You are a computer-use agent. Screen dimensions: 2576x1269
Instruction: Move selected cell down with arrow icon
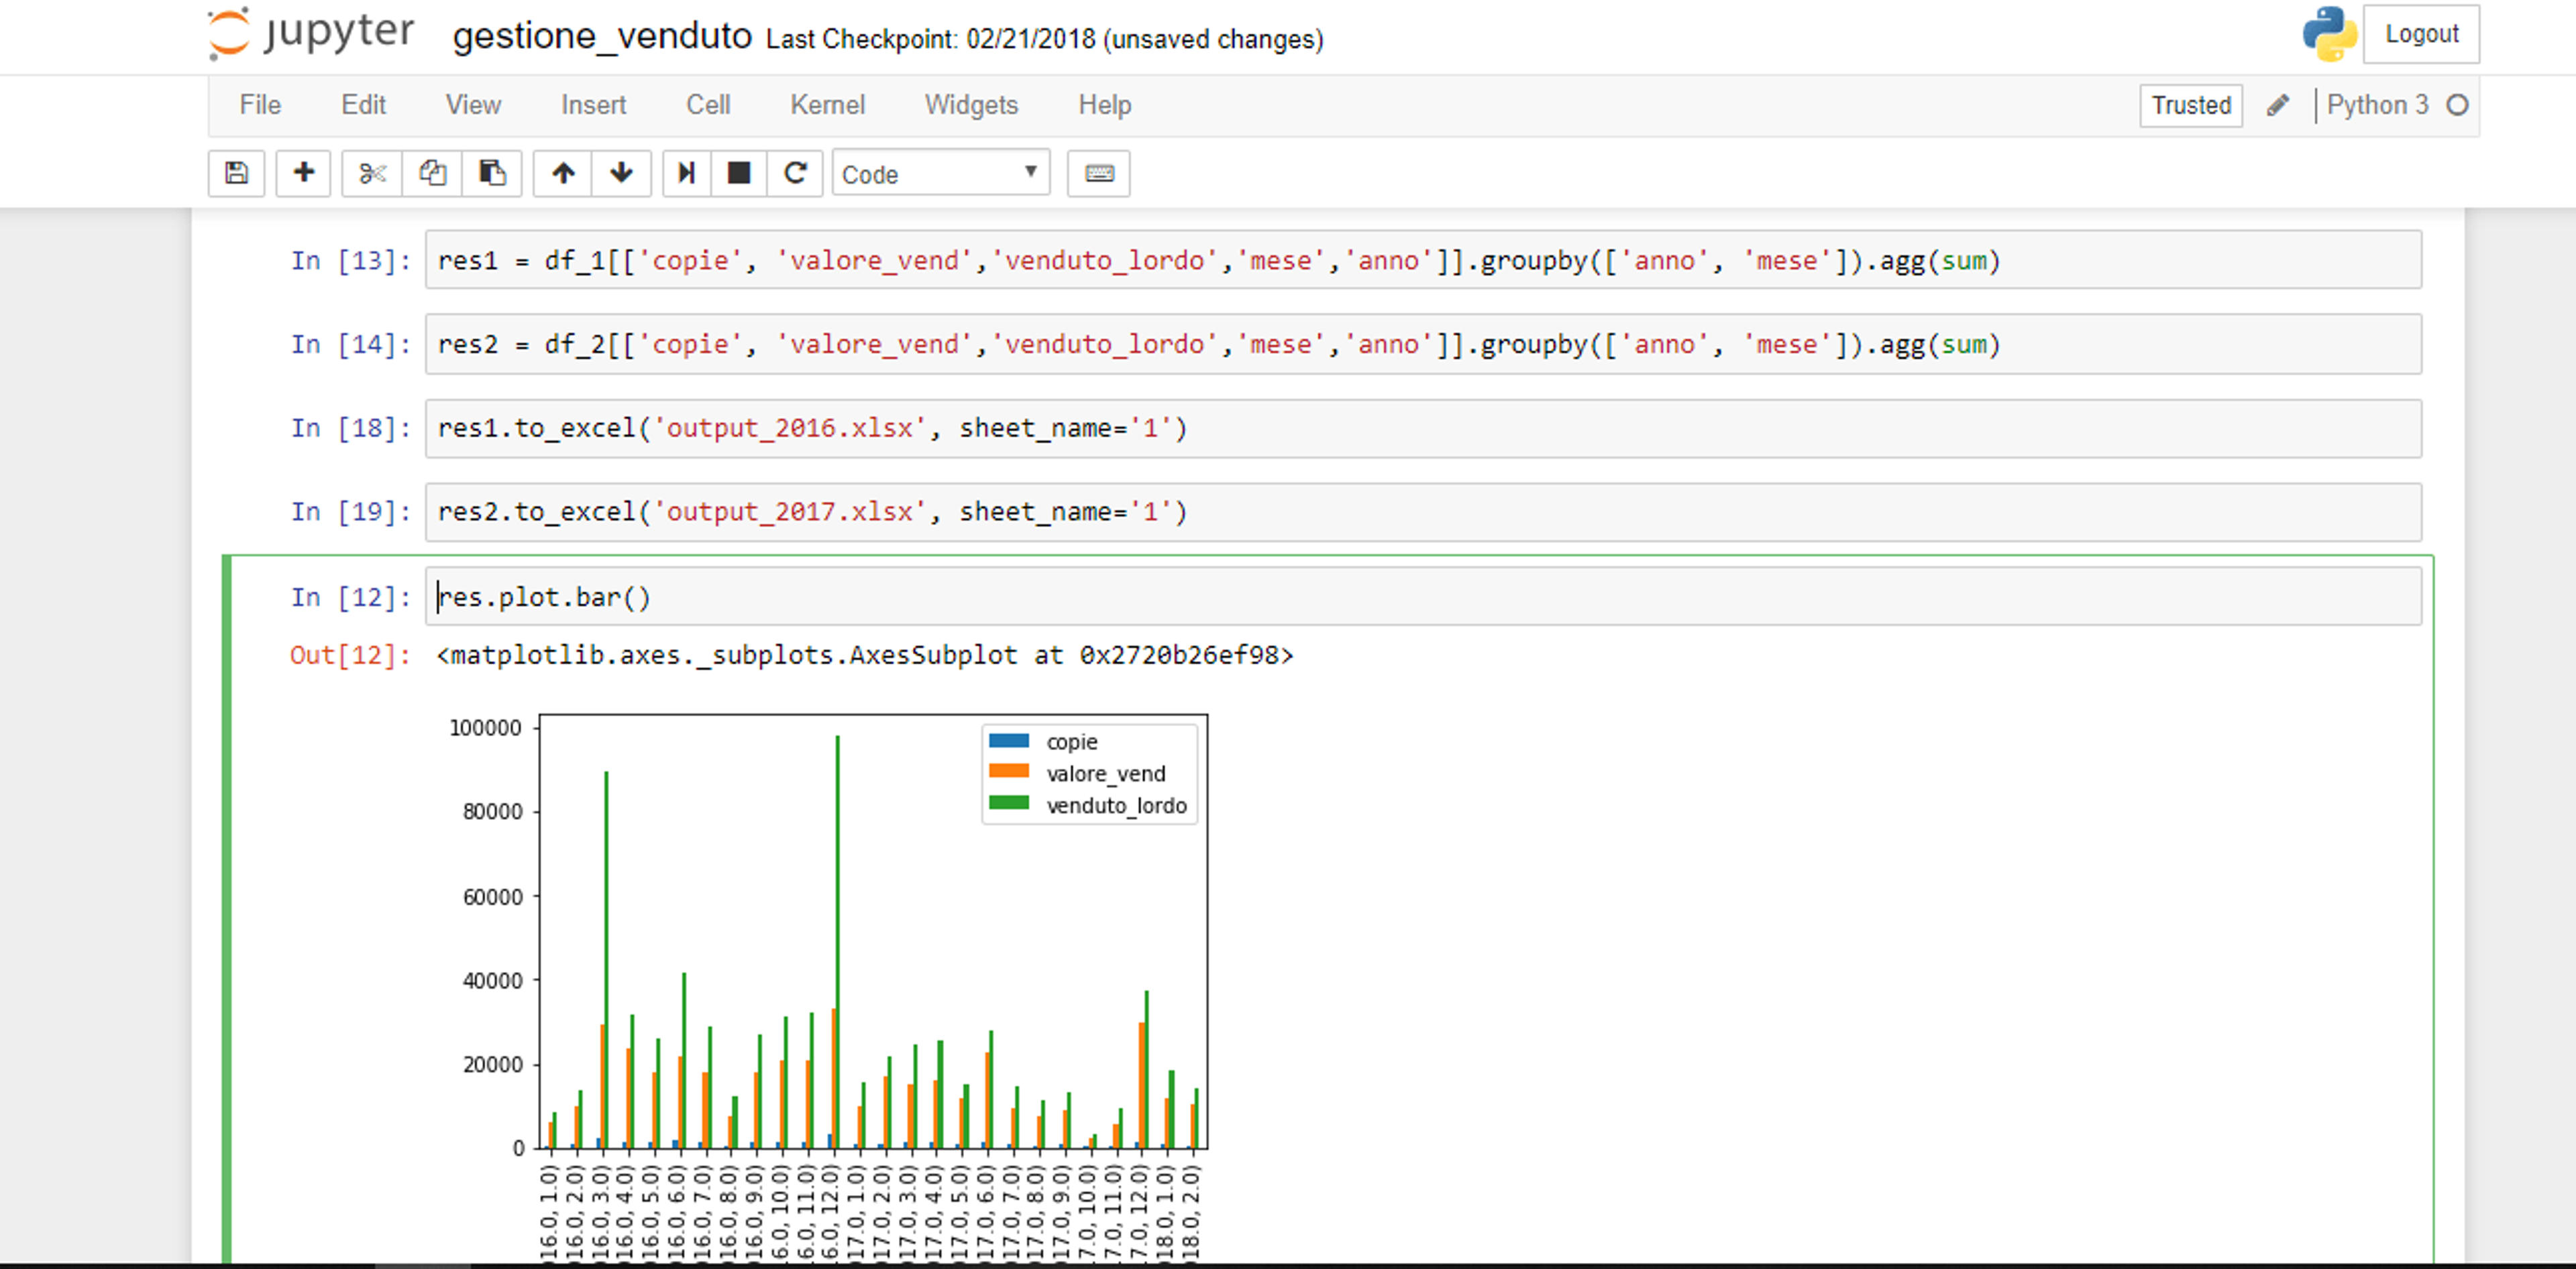[x=621, y=174]
